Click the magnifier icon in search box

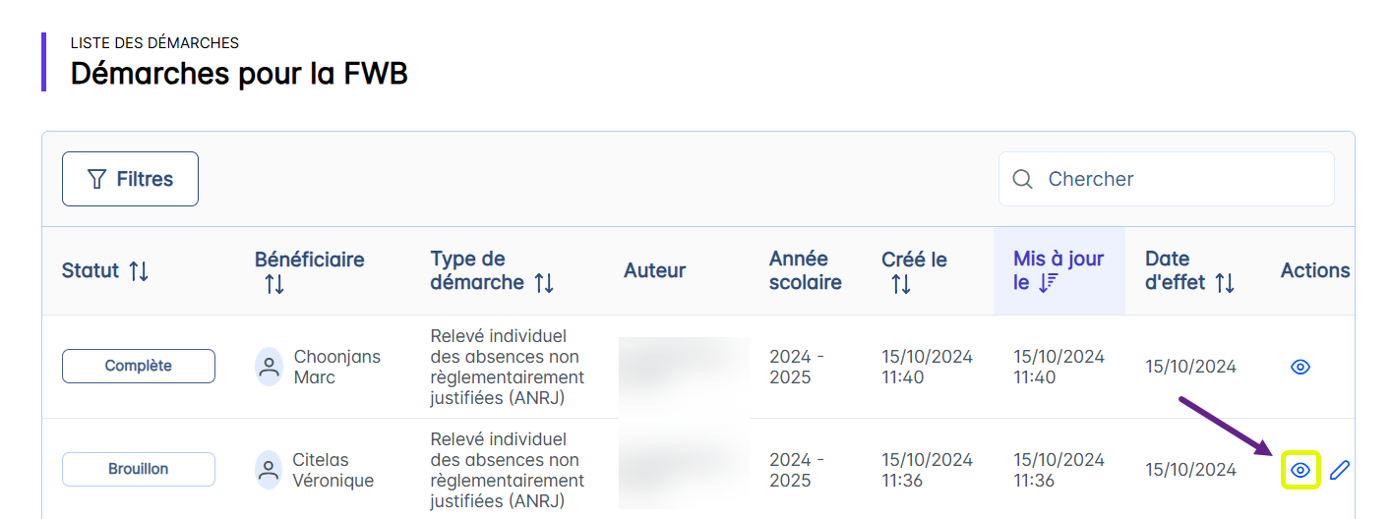[x=1023, y=179]
